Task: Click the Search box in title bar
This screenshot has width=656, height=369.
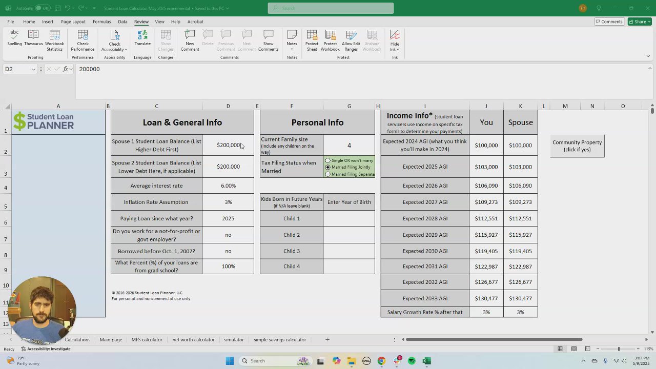Action: point(331,8)
